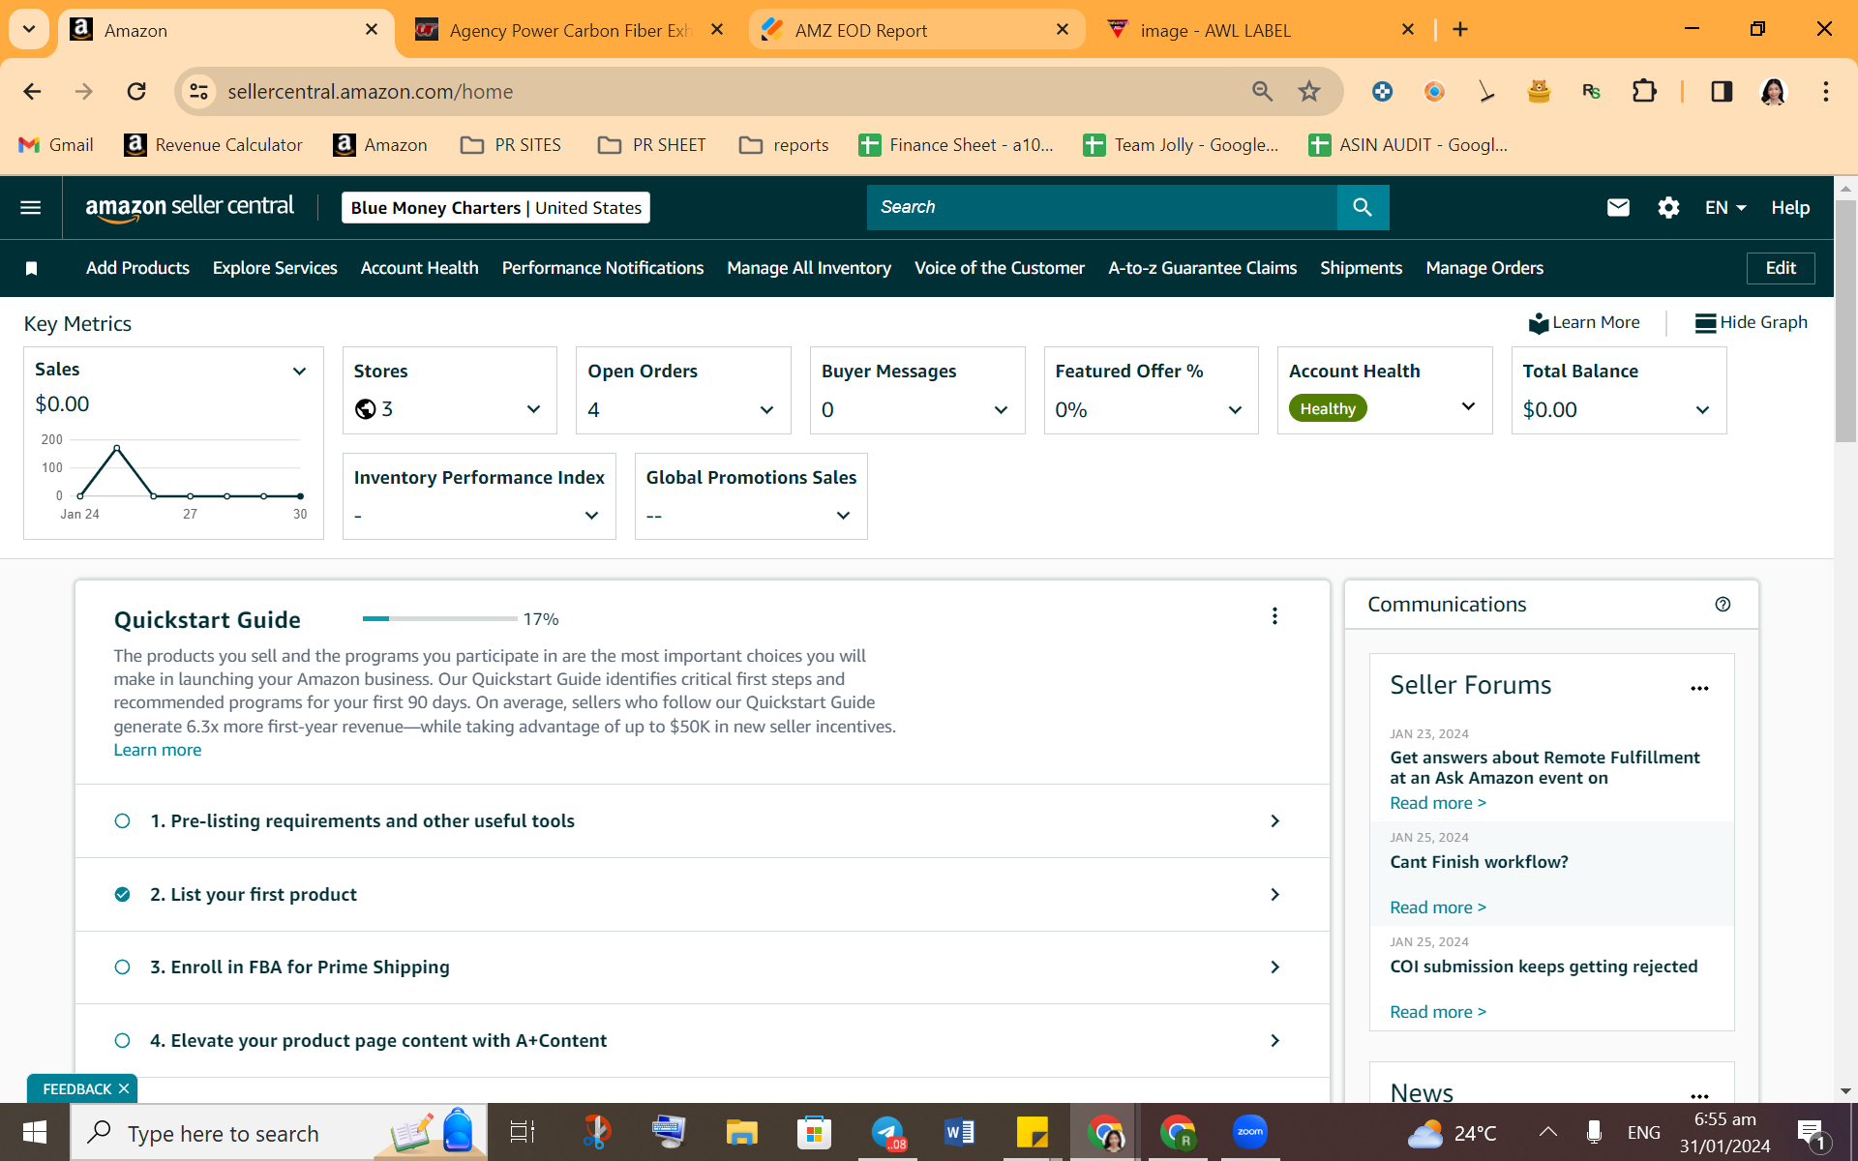This screenshot has width=1858, height=1161.
Task: Open the mail envelope messages icon
Action: click(x=1618, y=207)
